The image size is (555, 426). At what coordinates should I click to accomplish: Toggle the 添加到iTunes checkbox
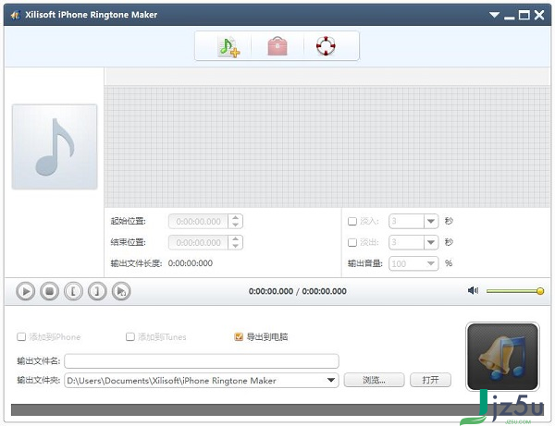130,337
